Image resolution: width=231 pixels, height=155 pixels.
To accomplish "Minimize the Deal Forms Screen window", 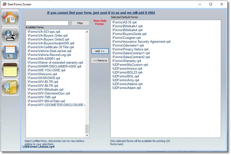I will (200, 4).
